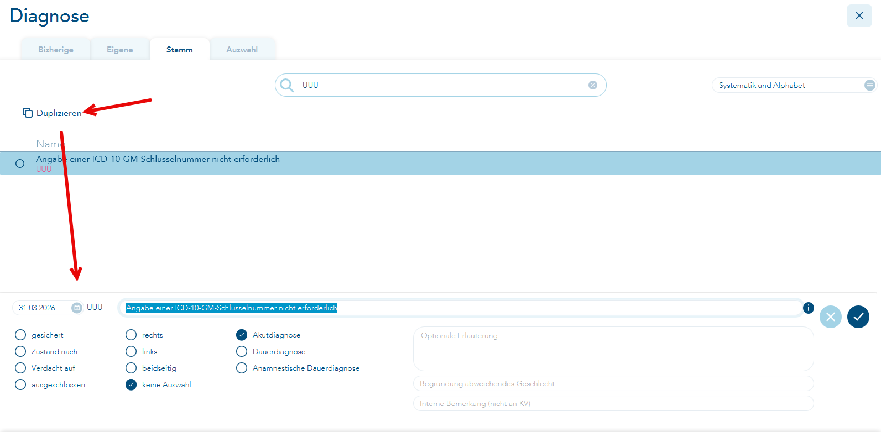
Task: Choose Verdacht auf certainty
Action: point(20,368)
